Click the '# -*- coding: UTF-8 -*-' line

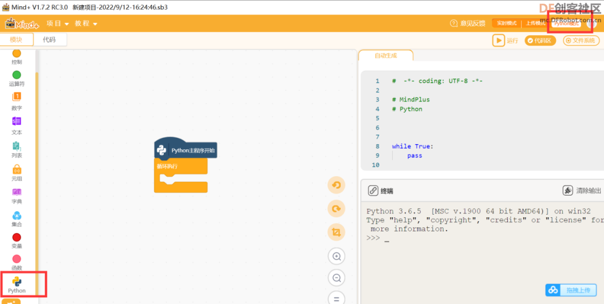(437, 81)
